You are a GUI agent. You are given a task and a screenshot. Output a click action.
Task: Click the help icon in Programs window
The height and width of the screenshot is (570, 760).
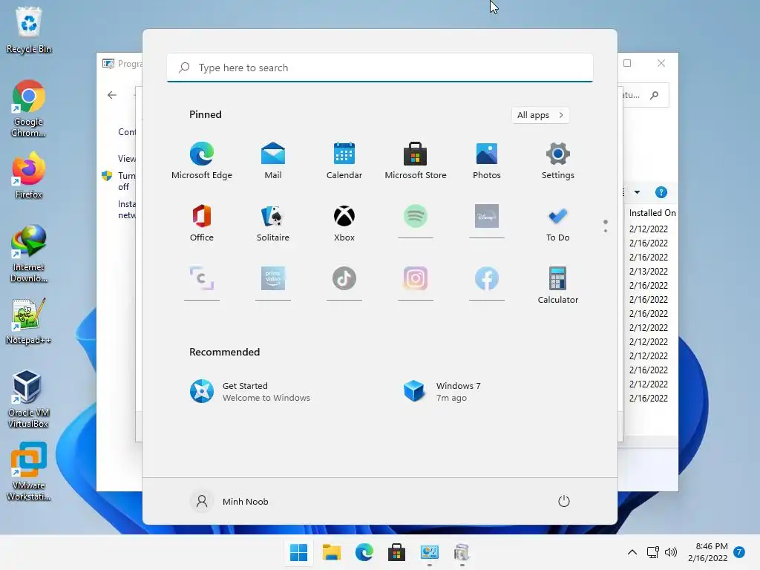tap(661, 192)
